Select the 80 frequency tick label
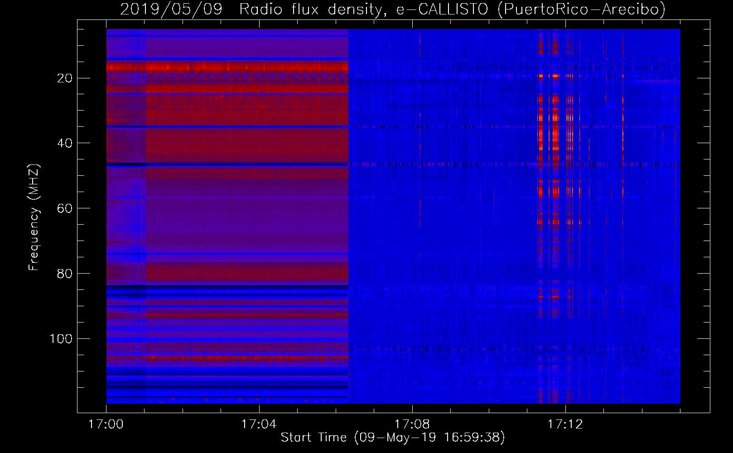Image resolution: width=733 pixels, height=453 pixels. click(x=65, y=274)
